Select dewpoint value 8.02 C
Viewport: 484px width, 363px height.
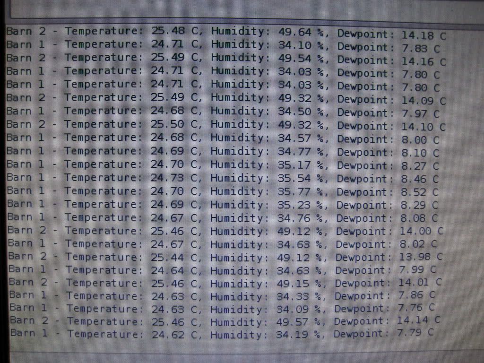pyautogui.click(x=418, y=244)
